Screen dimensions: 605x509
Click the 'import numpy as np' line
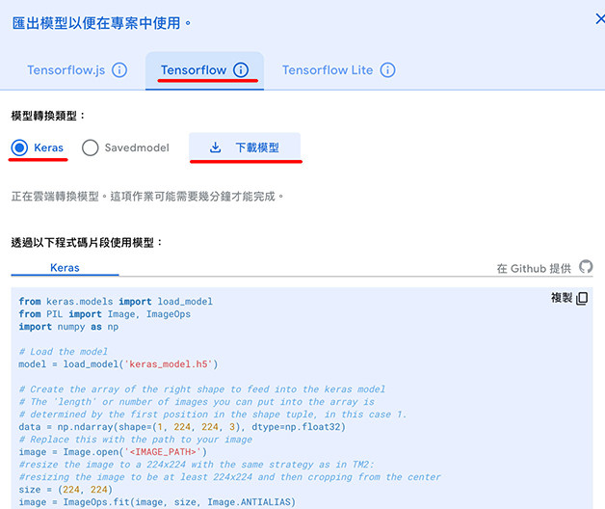coord(68,327)
